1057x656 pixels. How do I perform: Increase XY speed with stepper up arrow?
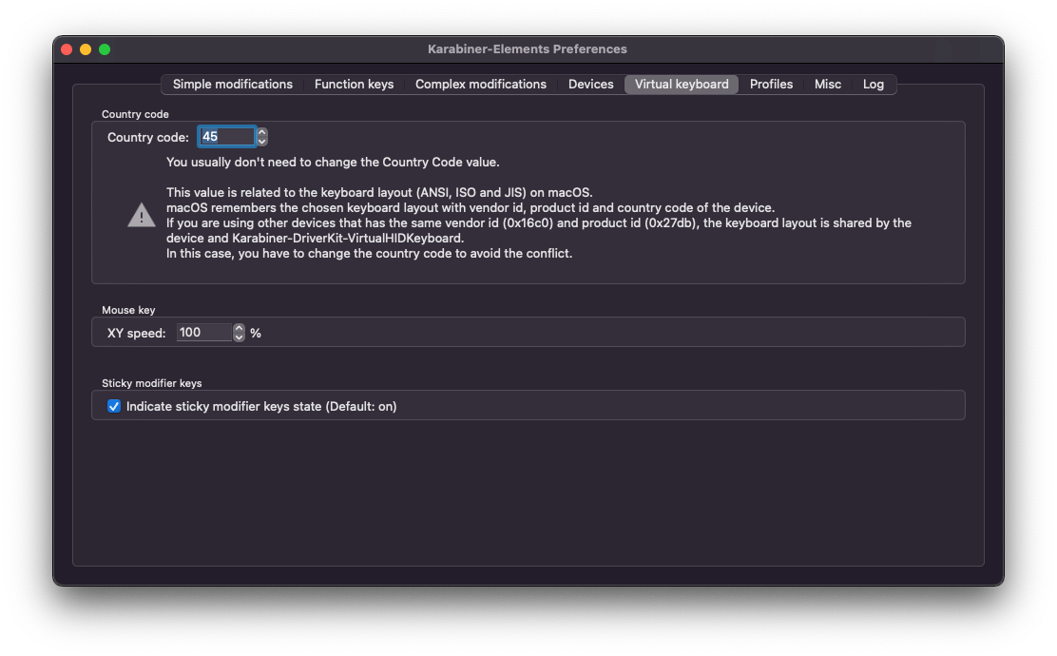pos(239,328)
